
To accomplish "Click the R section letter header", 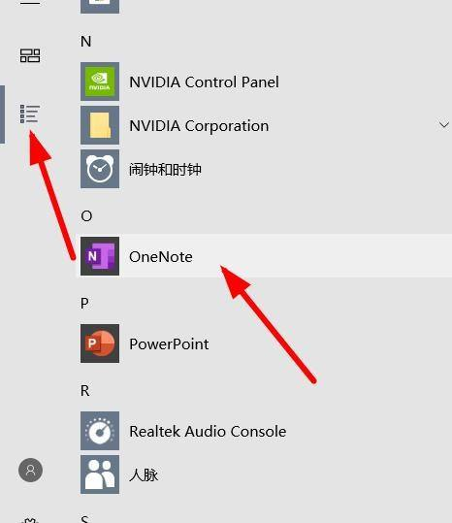I will tap(85, 391).
